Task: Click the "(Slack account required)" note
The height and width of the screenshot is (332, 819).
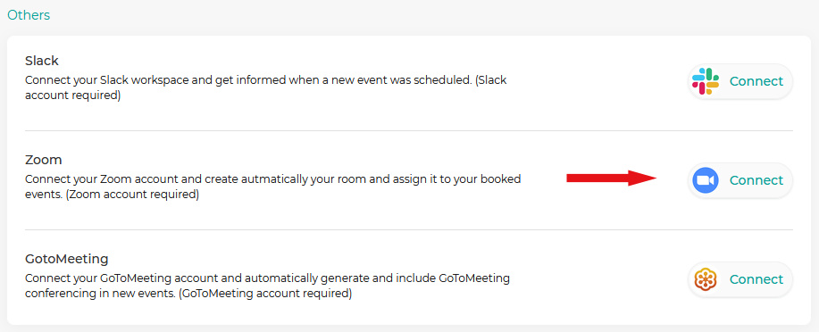Action: coord(266,88)
